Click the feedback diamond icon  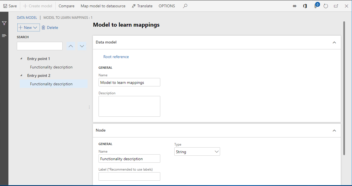(x=294, y=6)
